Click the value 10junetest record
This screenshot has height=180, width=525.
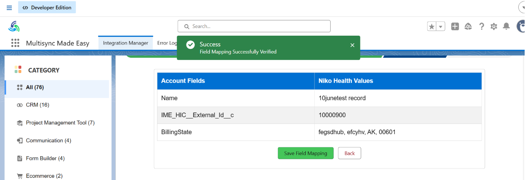pyautogui.click(x=342, y=98)
